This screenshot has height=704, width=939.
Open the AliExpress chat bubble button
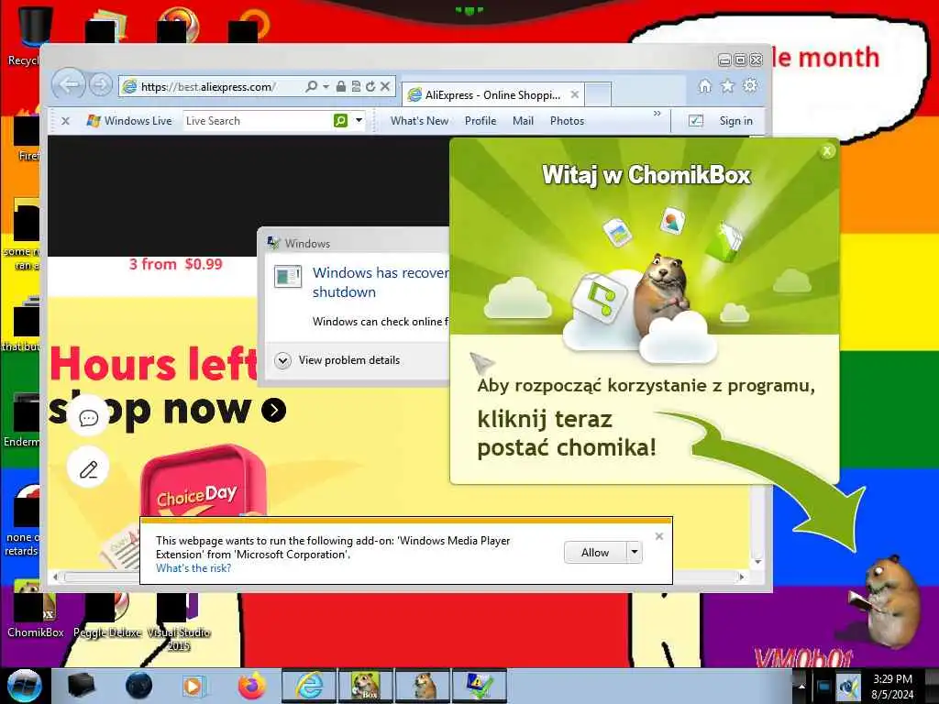click(89, 417)
